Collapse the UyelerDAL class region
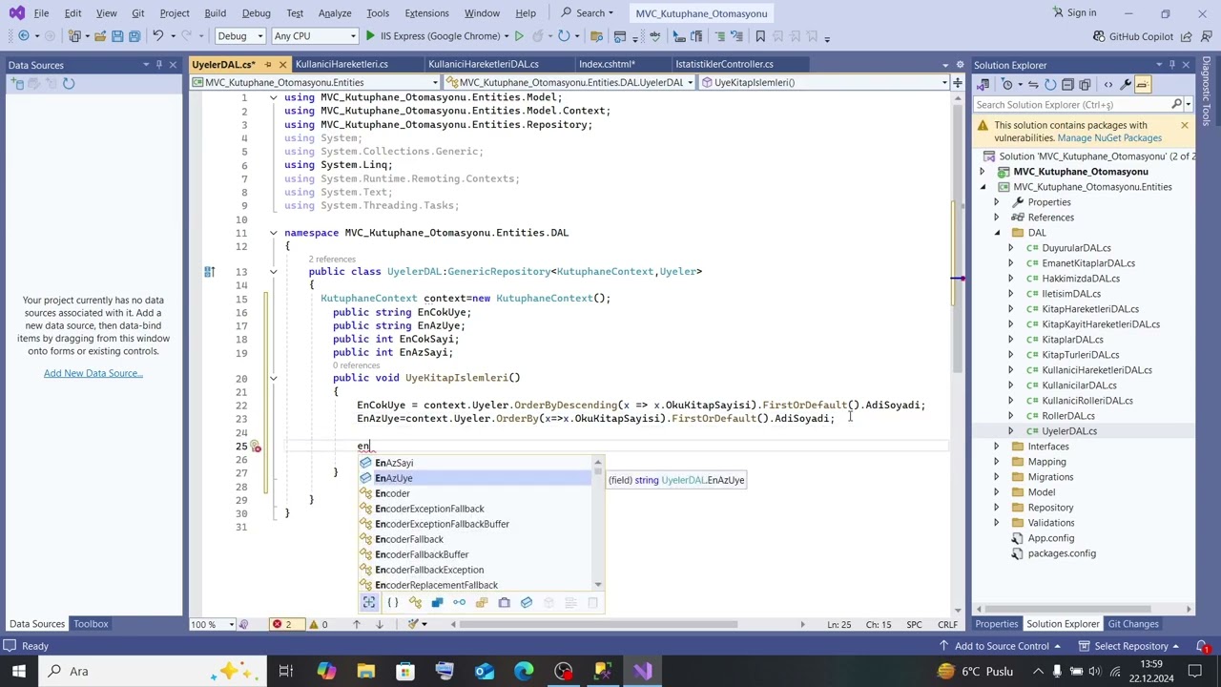Image resolution: width=1221 pixels, height=687 pixels. point(273,272)
